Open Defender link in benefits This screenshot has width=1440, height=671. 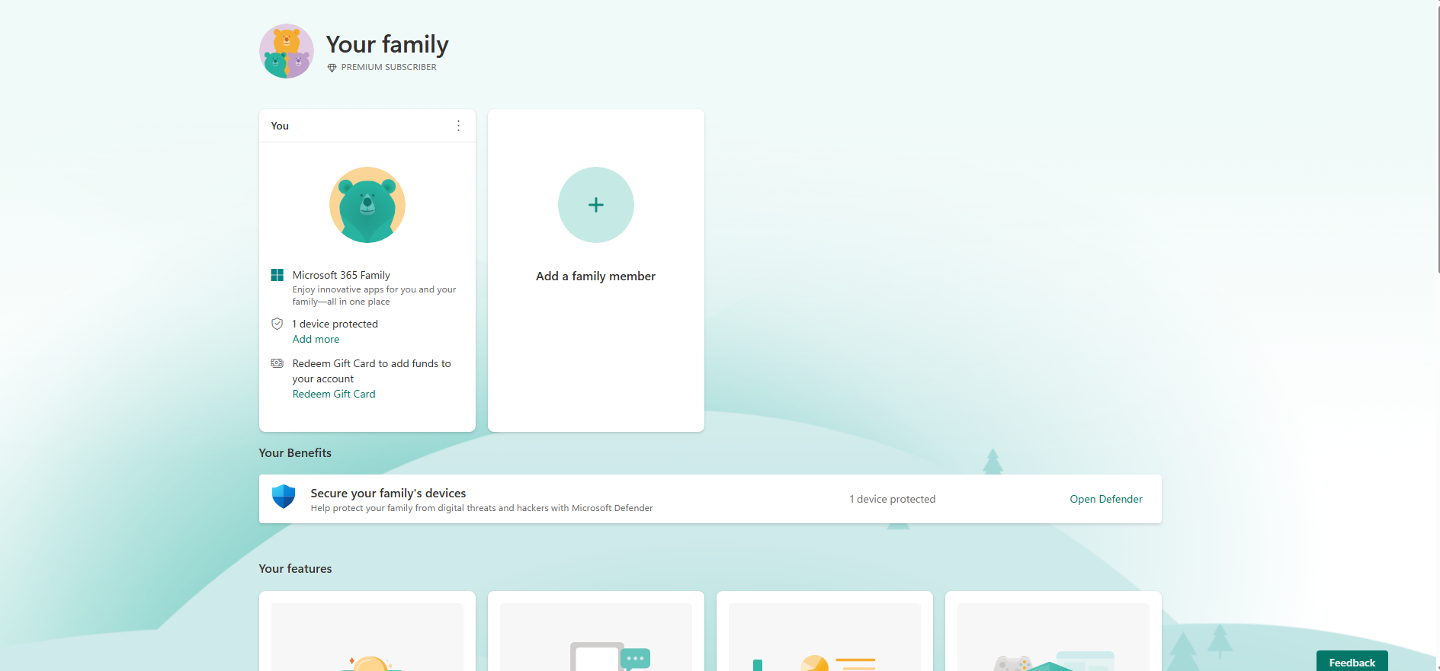pos(1106,499)
